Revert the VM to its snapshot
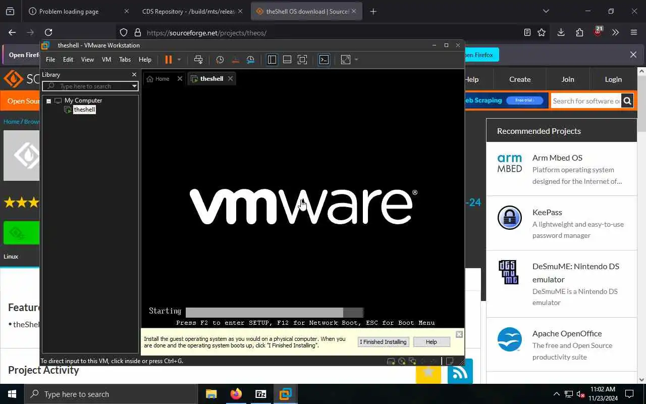The image size is (646, 404). (x=235, y=60)
